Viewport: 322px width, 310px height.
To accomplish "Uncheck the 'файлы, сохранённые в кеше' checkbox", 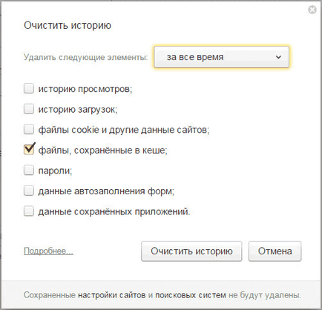I will [x=29, y=150].
